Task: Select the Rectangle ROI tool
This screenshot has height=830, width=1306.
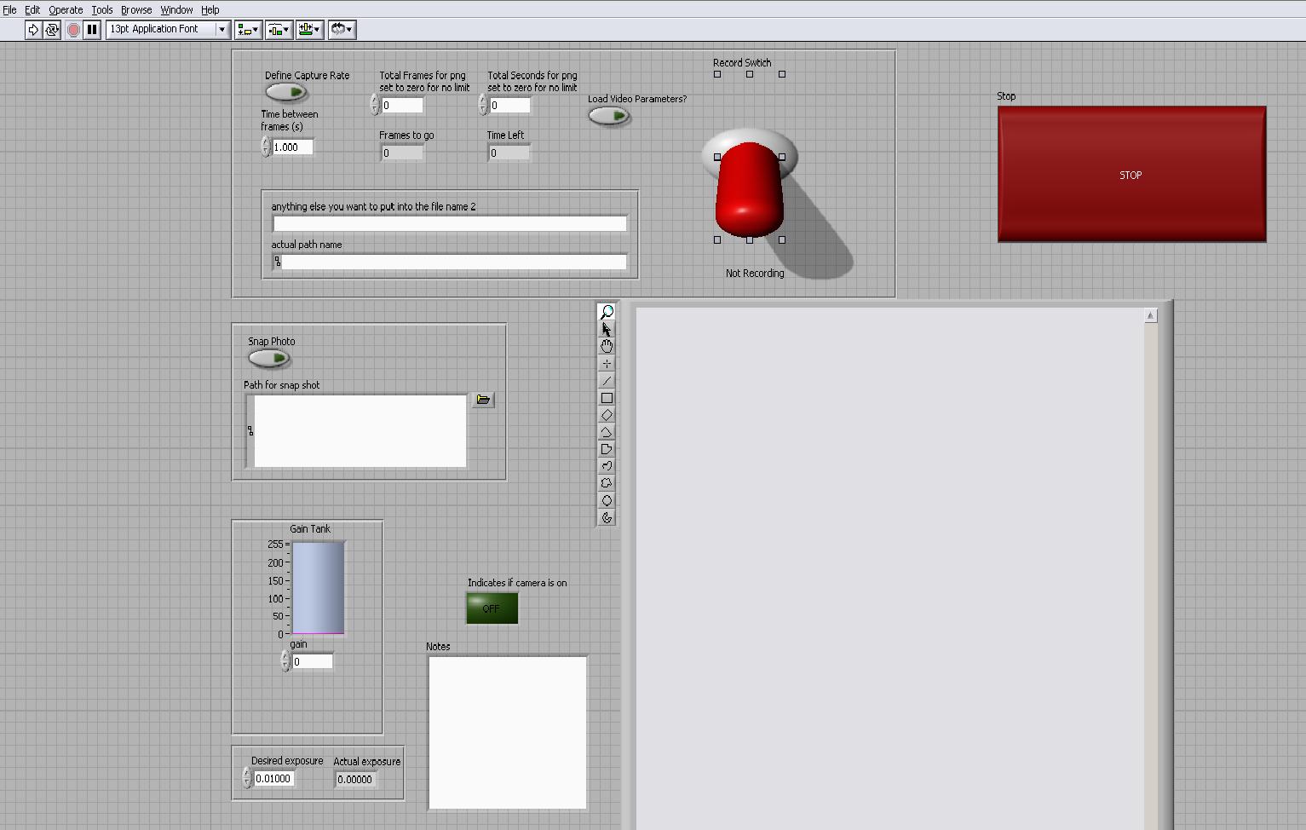Action: click(x=607, y=398)
